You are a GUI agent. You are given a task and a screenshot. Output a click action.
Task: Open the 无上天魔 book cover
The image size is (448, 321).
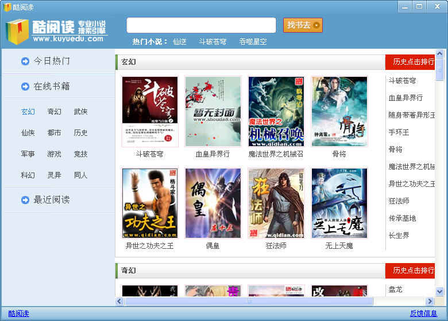tap(339, 203)
